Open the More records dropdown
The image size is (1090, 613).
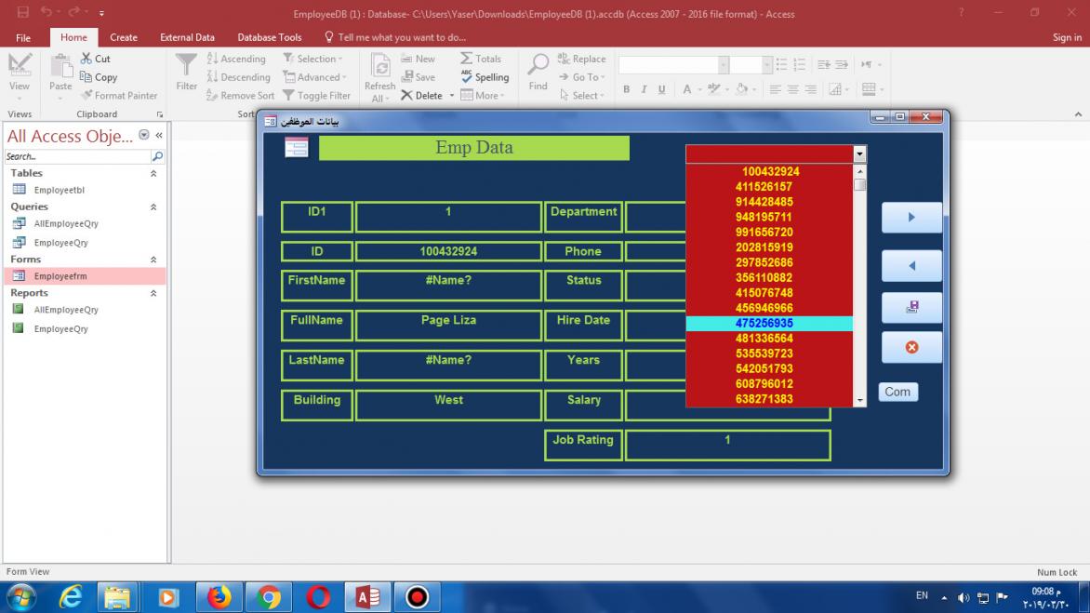(x=482, y=95)
